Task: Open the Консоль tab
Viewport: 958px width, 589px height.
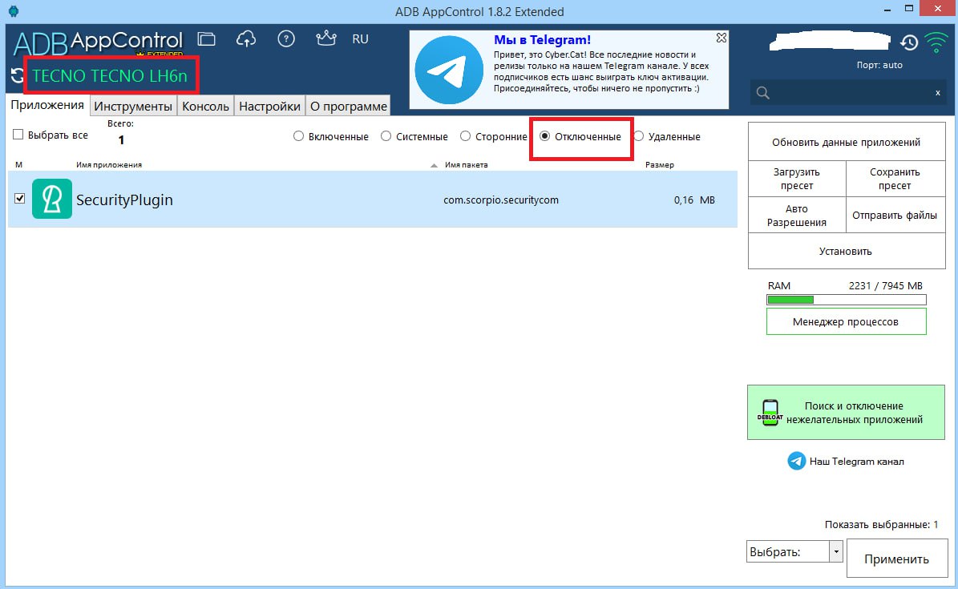Action: pos(205,107)
